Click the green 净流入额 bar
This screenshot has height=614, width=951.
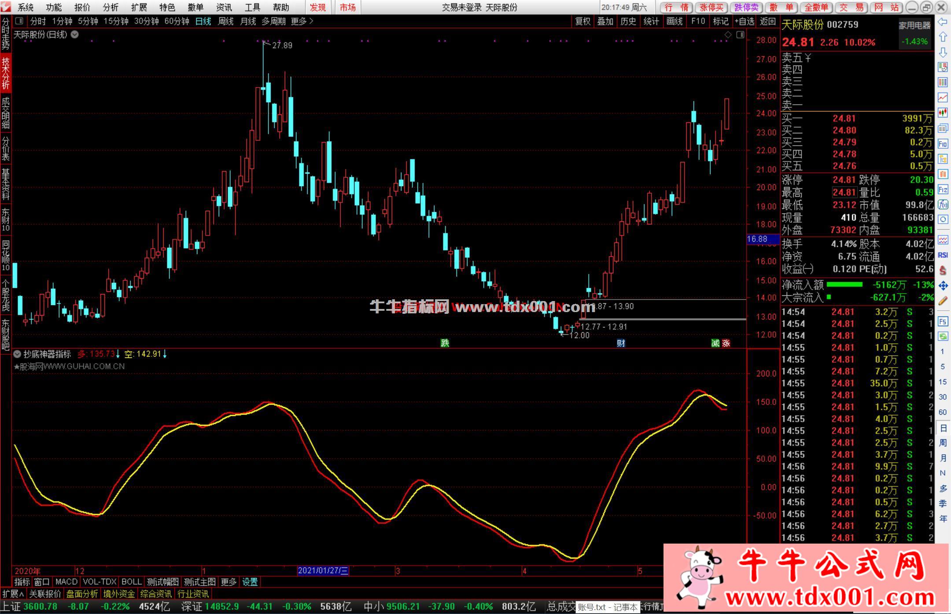(x=844, y=285)
